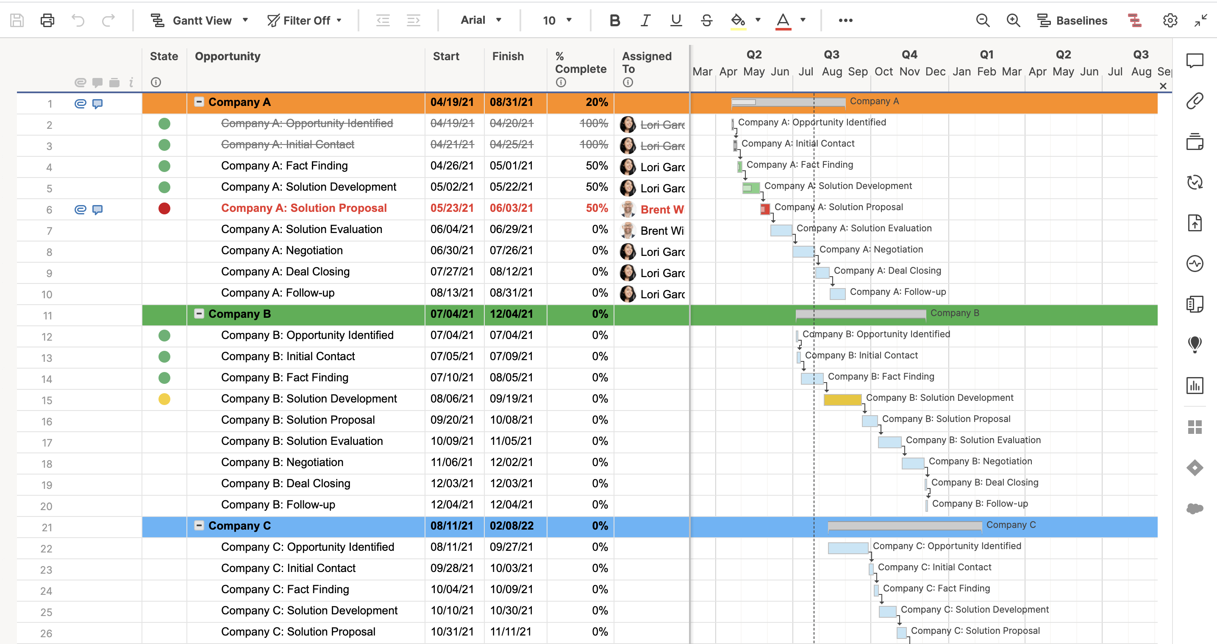Toggle Strikethrough formatting

(x=706, y=20)
